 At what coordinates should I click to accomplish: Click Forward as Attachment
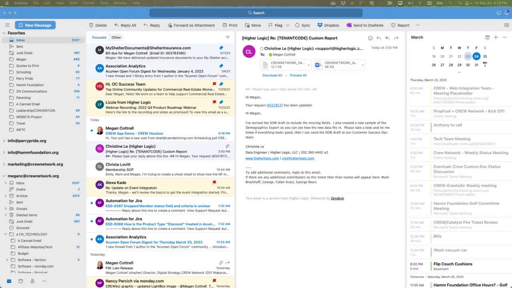click(x=191, y=25)
